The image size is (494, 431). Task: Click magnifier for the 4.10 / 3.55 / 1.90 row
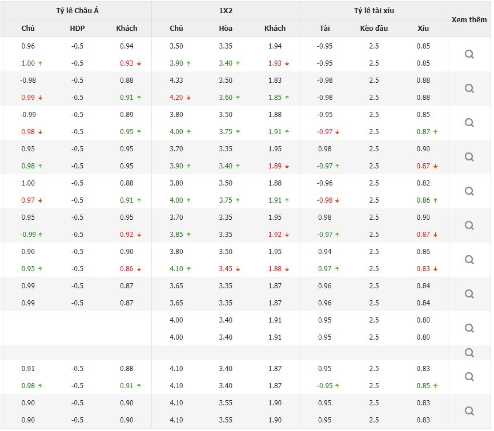(x=469, y=411)
